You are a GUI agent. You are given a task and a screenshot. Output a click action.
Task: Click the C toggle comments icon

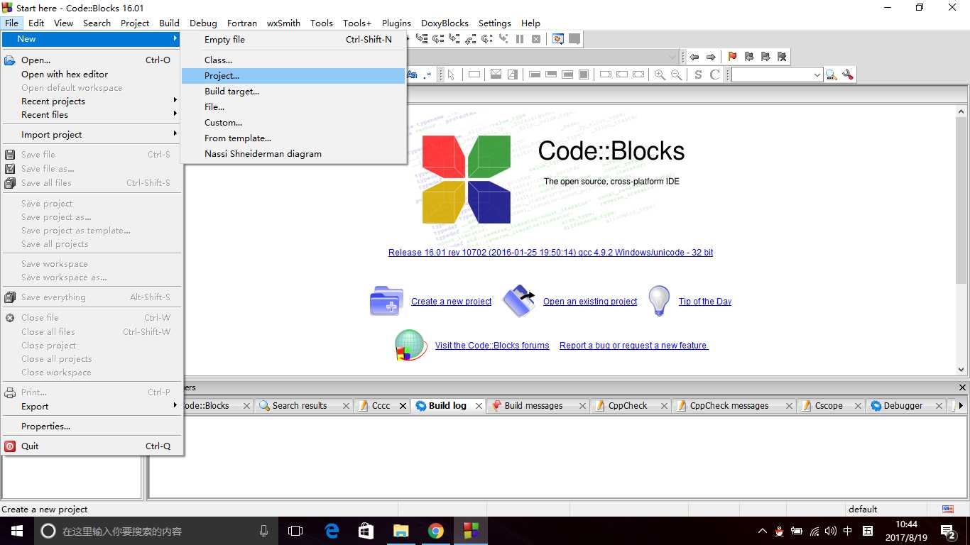[x=715, y=75]
